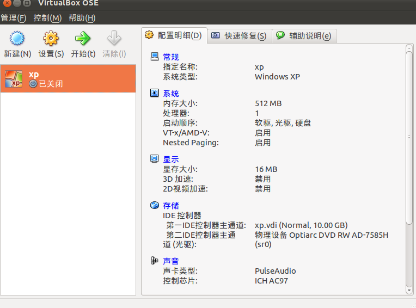Switch to the Snapshots (快速修复) tab

click(x=239, y=36)
